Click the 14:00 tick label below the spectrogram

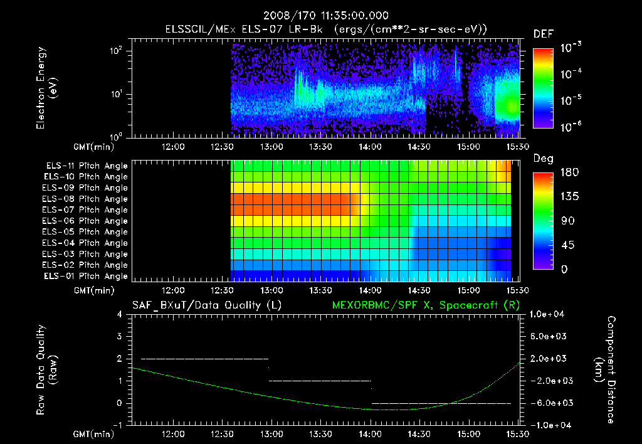coord(370,147)
